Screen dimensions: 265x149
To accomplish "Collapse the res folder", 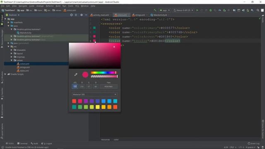I will pyautogui.click(x=8, y=46).
